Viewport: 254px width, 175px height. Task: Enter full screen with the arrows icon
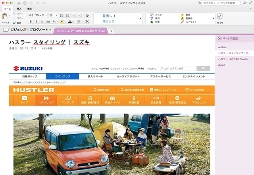click(250, 3)
